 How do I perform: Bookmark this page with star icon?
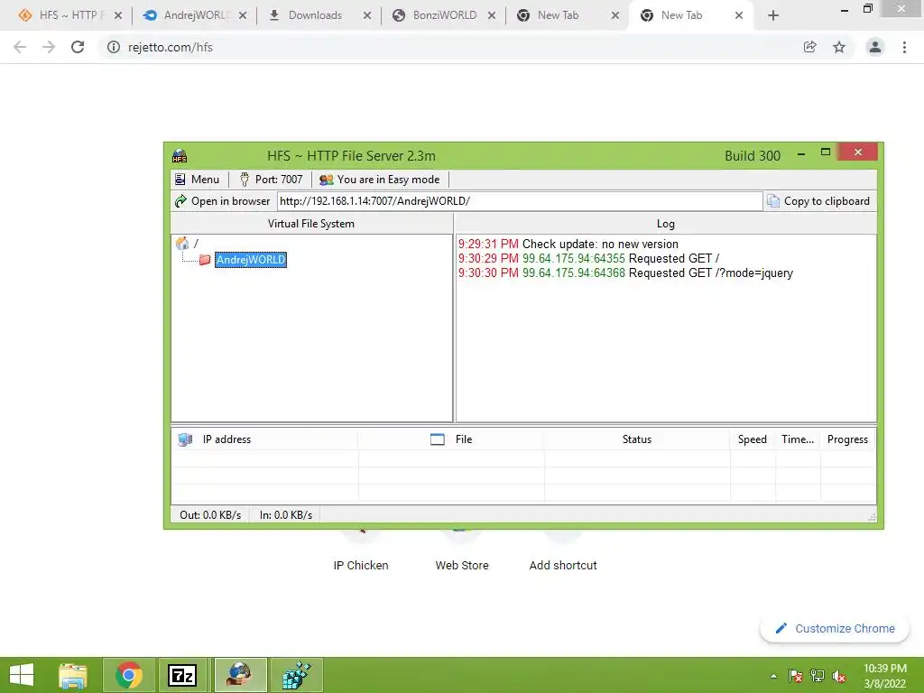[839, 47]
